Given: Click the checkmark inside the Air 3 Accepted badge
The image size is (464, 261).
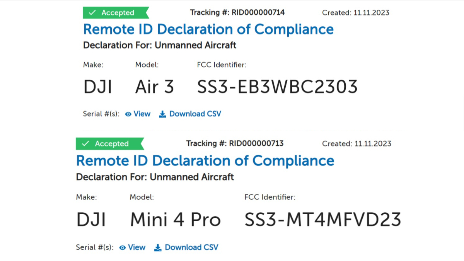Looking at the screenshot, I should pos(92,12).
